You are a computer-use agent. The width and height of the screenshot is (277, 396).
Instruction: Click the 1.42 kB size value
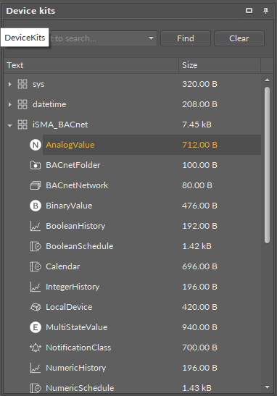197,246
